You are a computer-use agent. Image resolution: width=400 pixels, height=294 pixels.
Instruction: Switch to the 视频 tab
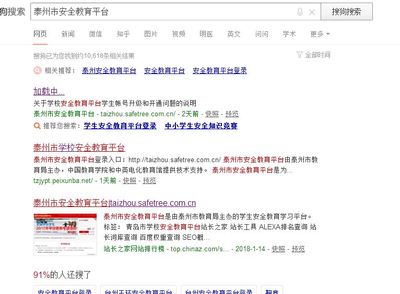click(179, 34)
